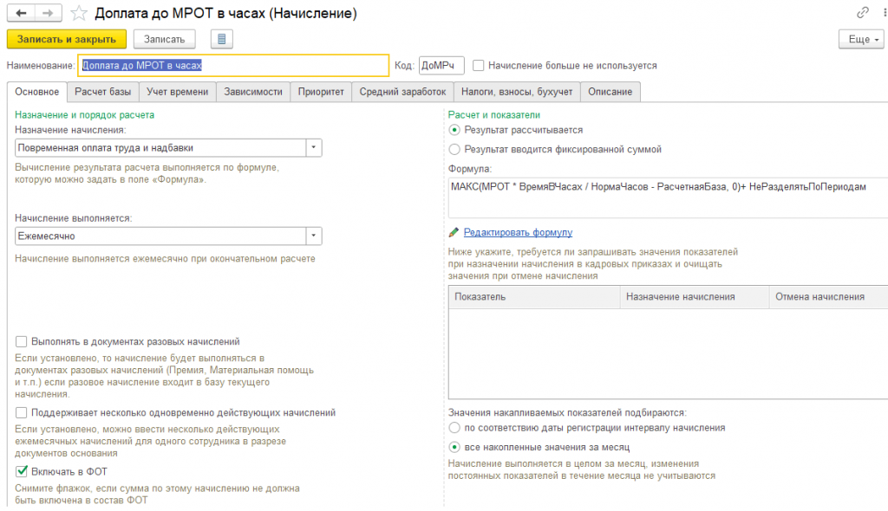The width and height of the screenshot is (888, 511).
Task: Click the Отмена начисления column header
Action: (x=828, y=297)
